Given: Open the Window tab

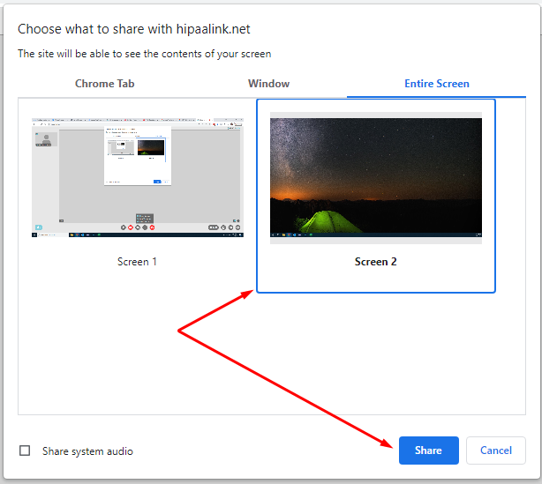Looking at the screenshot, I should point(268,84).
